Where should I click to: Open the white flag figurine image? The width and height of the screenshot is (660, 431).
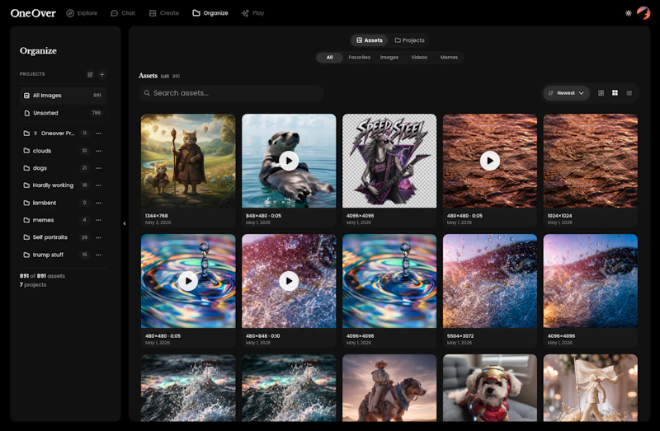(x=591, y=387)
